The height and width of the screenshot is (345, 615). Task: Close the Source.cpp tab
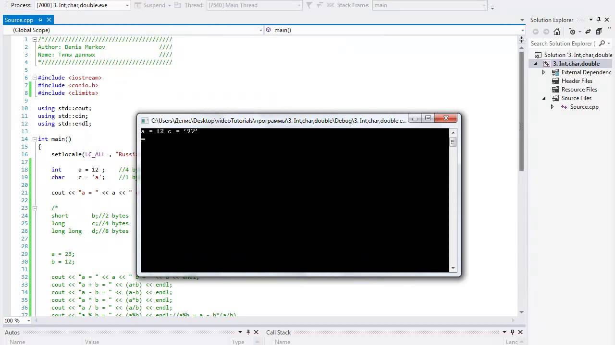[x=49, y=20]
